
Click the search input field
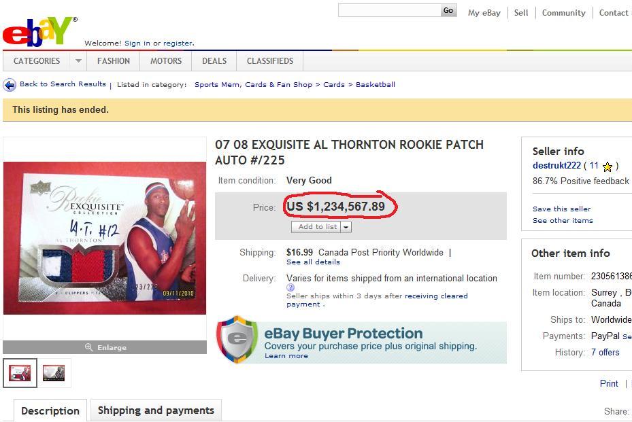click(x=389, y=10)
